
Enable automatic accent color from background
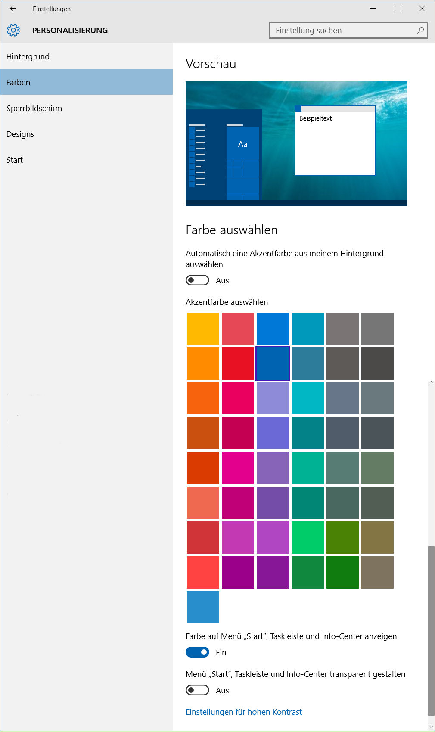pos(197,280)
